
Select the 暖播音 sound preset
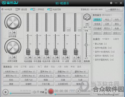click(x=97, y=20)
